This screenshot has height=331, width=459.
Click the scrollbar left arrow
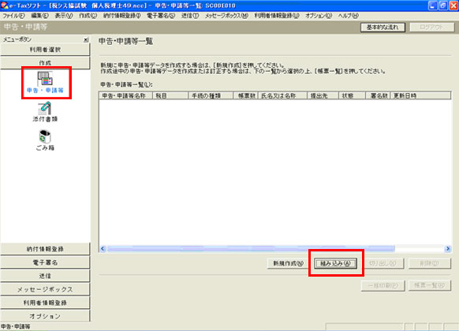tap(103, 248)
